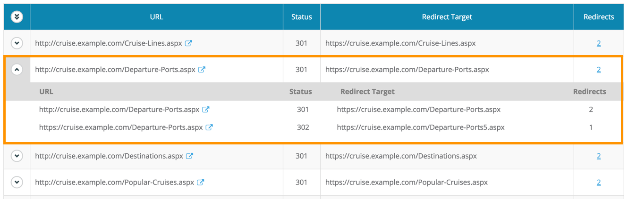Sort by the Status column header

tap(301, 17)
